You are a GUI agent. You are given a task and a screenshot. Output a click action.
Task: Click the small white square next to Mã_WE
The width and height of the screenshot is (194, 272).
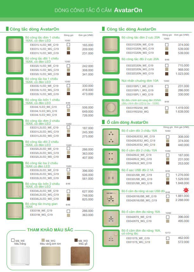click(x=13, y=240)
